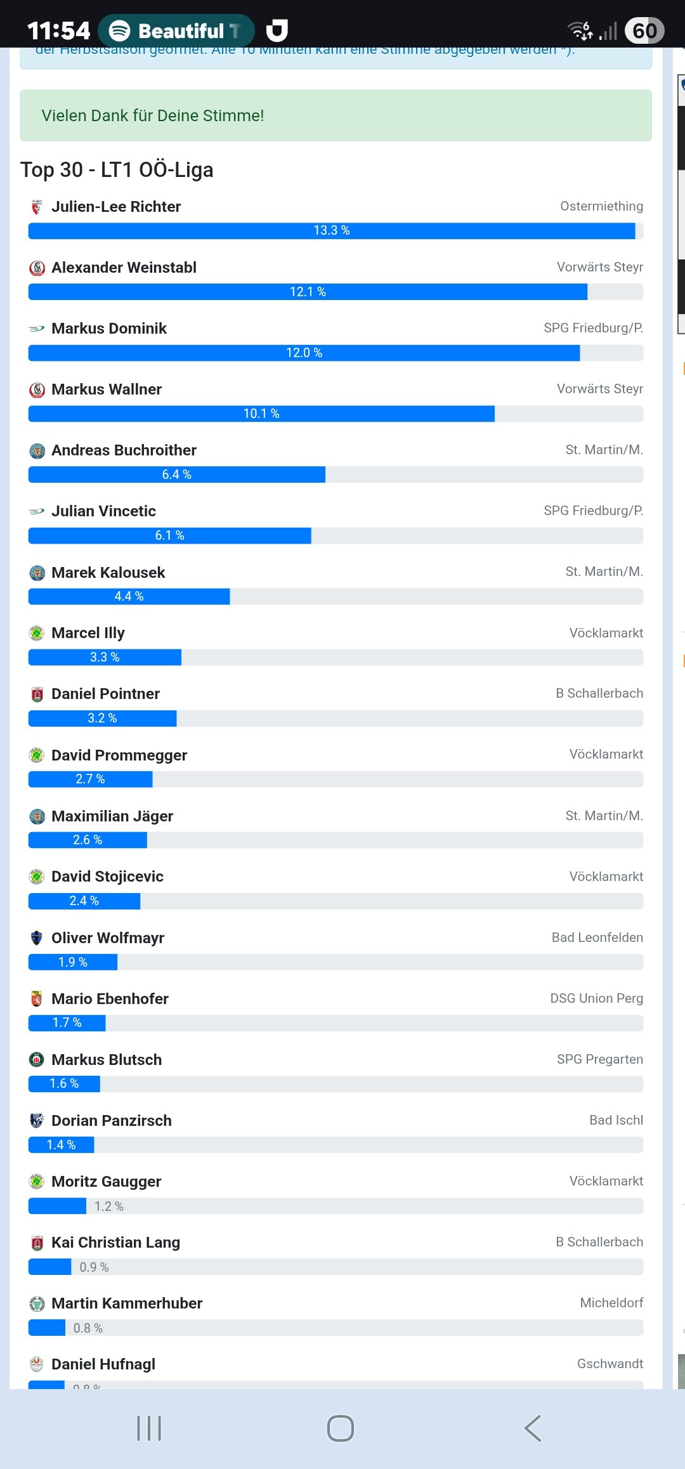Open Markus Wallner player name
685x1469 pixels.
pyautogui.click(x=107, y=389)
